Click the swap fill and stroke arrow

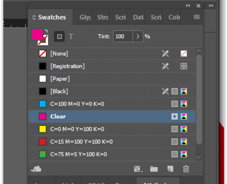47,31
